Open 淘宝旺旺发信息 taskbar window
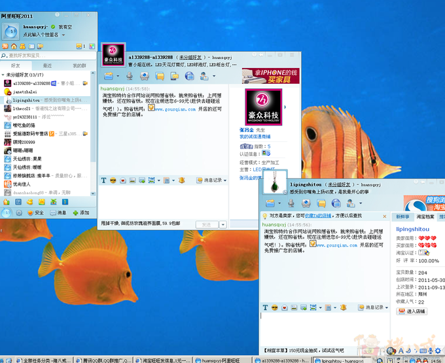Image resolution: width=445 pixels, height=363 pixels. (x=162, y=360)
